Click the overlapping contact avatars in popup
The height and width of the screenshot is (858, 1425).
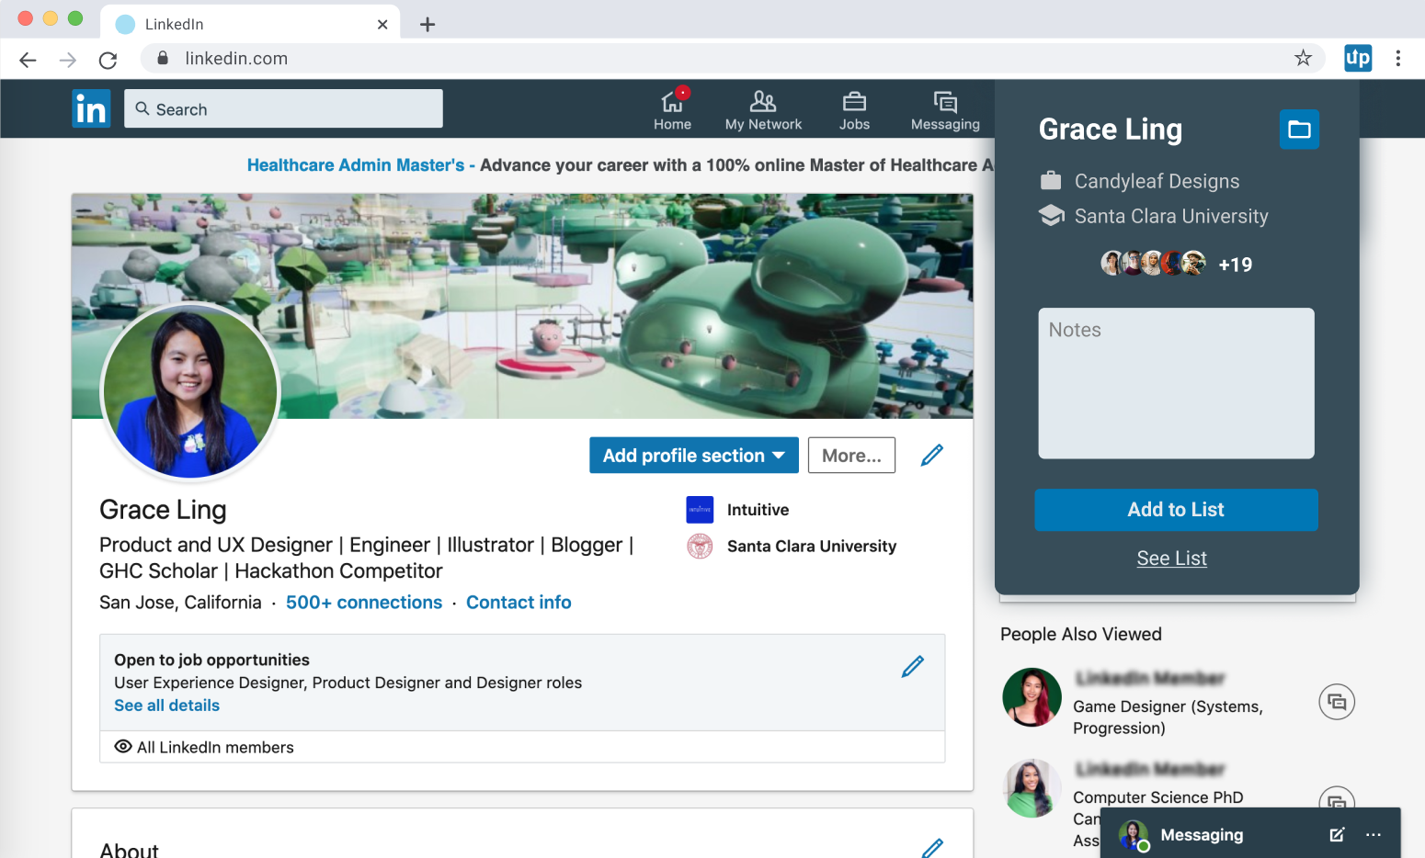tap(1154, 264)
